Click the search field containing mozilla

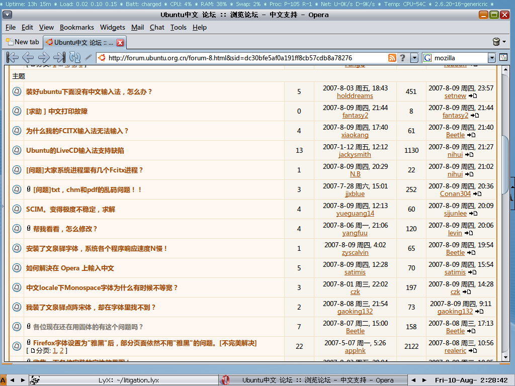click(460, 58)
